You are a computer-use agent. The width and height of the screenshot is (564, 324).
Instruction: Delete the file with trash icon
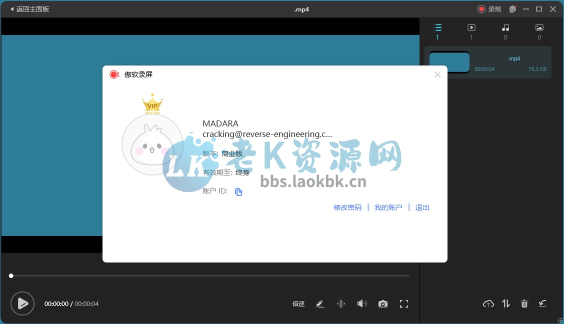524,304
